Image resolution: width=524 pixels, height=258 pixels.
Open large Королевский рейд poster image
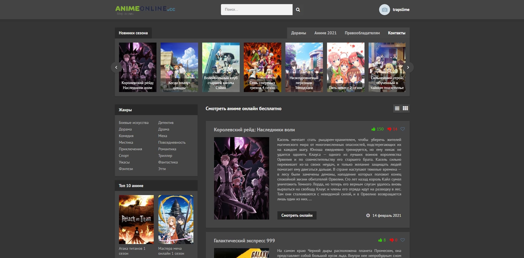click(242, 178)
